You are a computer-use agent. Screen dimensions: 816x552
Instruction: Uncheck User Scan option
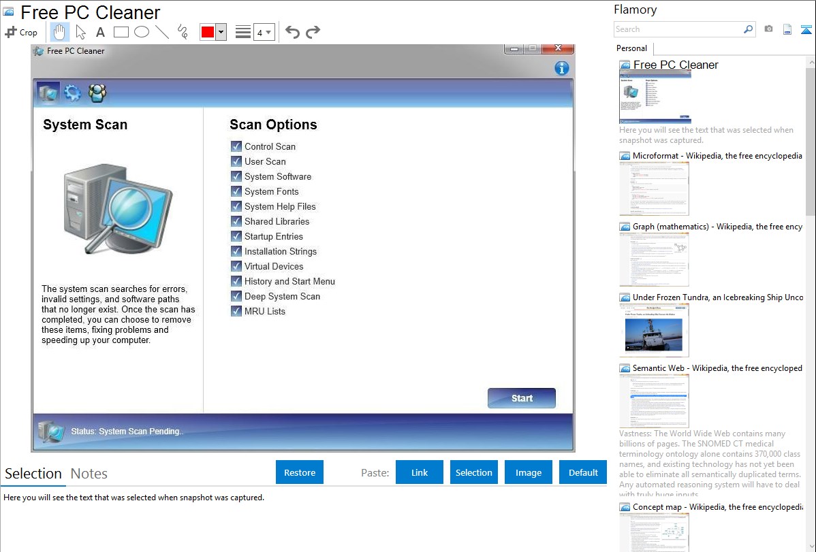click(x=236, y=161)
